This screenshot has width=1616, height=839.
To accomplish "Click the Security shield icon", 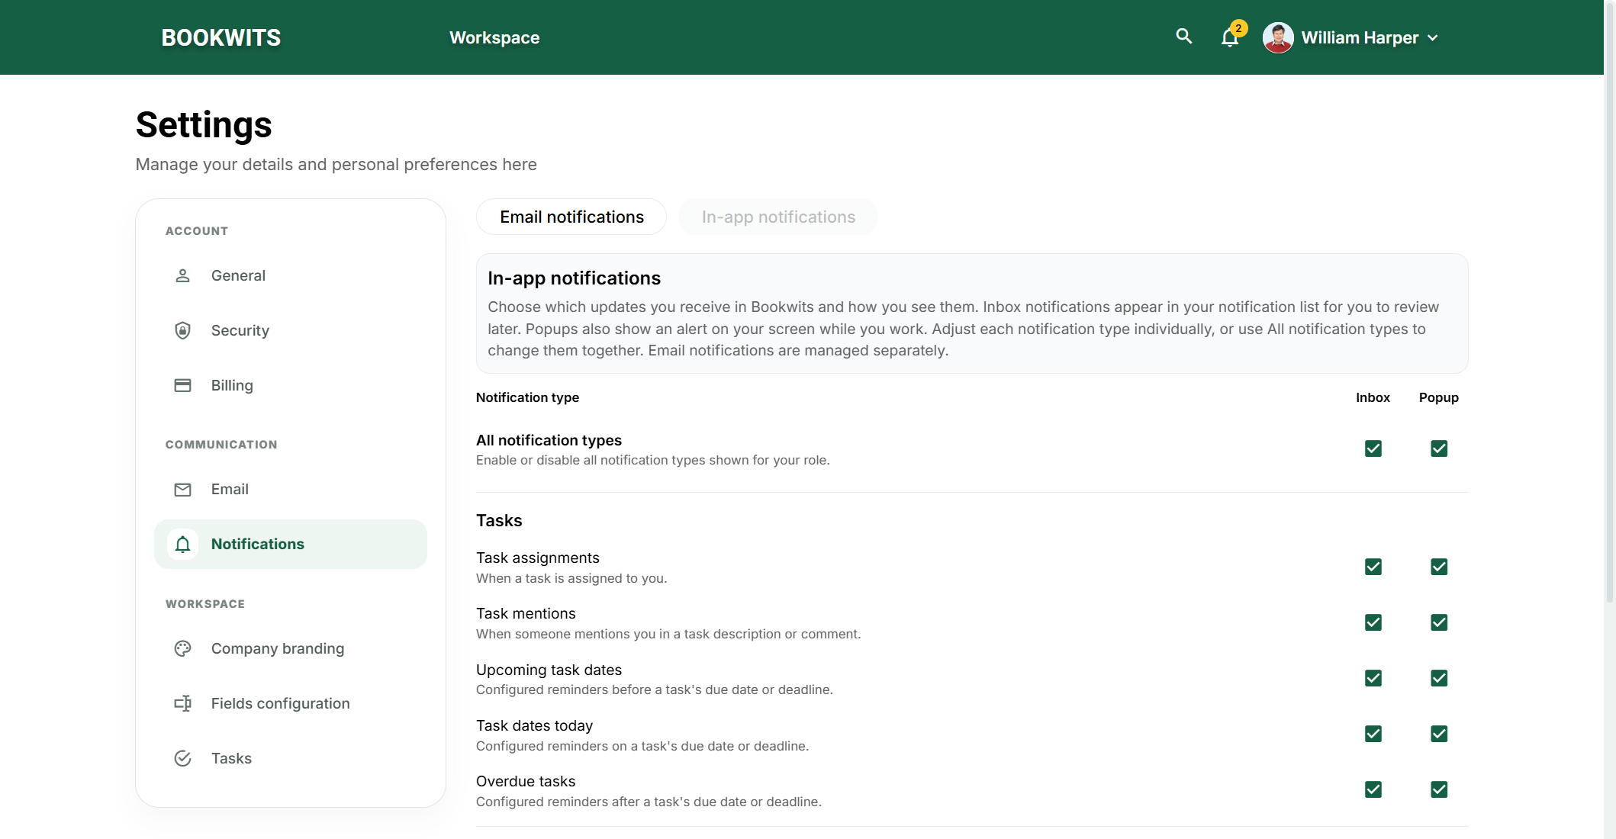I will pos(182,330).
